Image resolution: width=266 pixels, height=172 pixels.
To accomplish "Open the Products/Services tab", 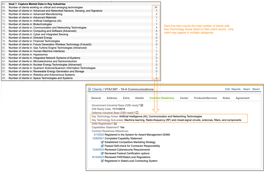I will (x=205, y=98).
